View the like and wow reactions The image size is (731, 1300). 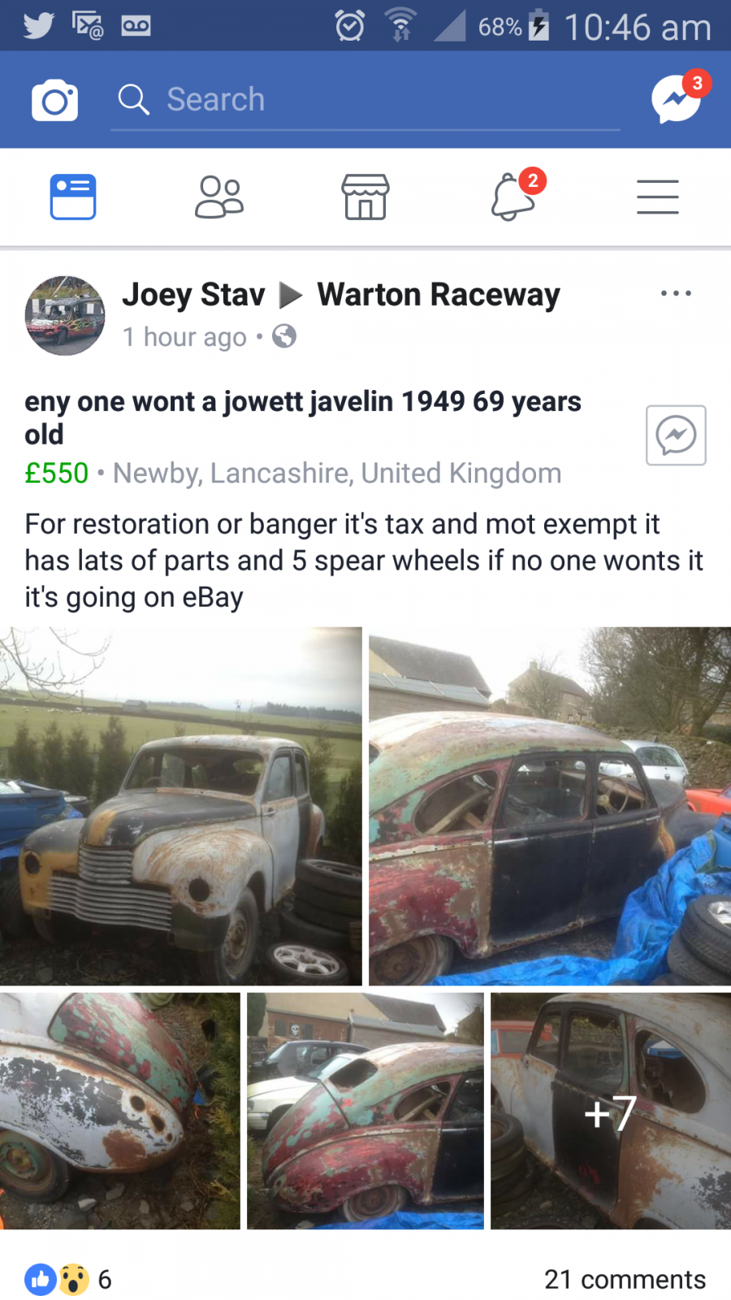coord(57,1279)
